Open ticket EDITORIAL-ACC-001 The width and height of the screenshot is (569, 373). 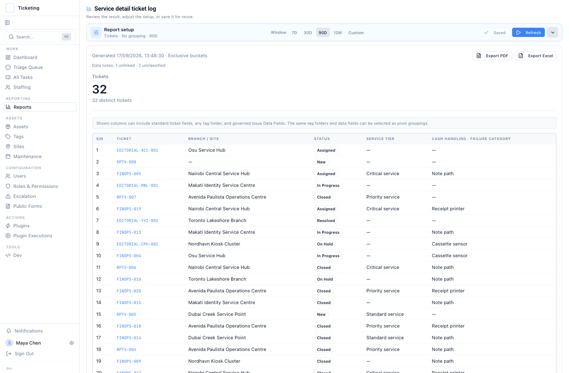[x=137, y=151]
